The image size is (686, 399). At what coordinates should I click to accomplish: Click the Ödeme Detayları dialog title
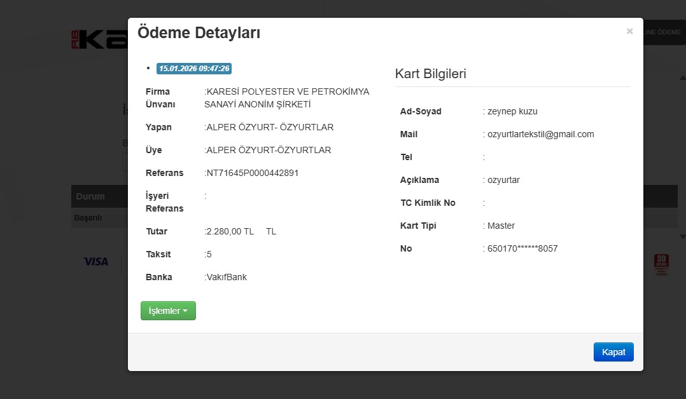199,33
